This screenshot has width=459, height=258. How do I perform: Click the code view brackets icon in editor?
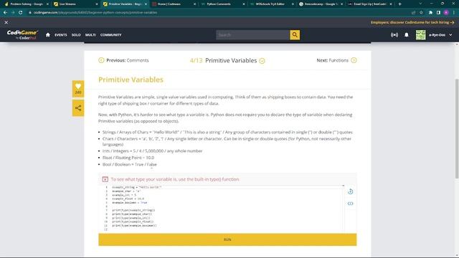pyautogui.click(x=351, y=204)
